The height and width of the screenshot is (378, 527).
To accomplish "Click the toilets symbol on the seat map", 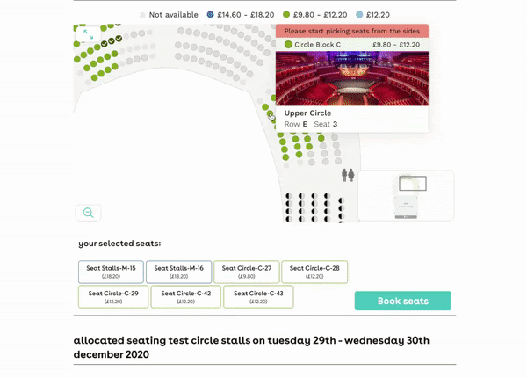I will point(348,175).
